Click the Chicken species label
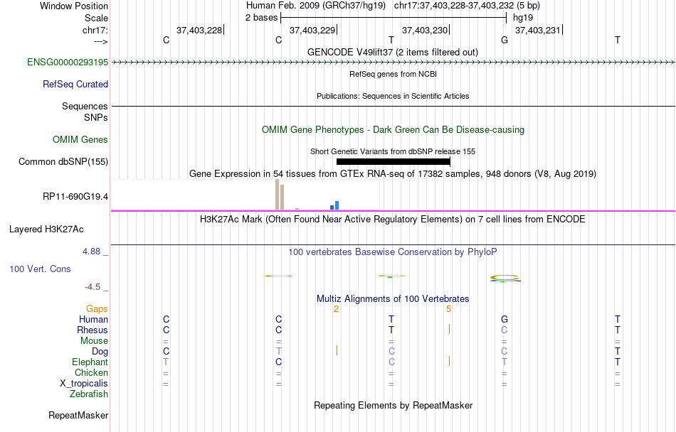676x432 pixels. pyautogui.click(x=91, y=372)
